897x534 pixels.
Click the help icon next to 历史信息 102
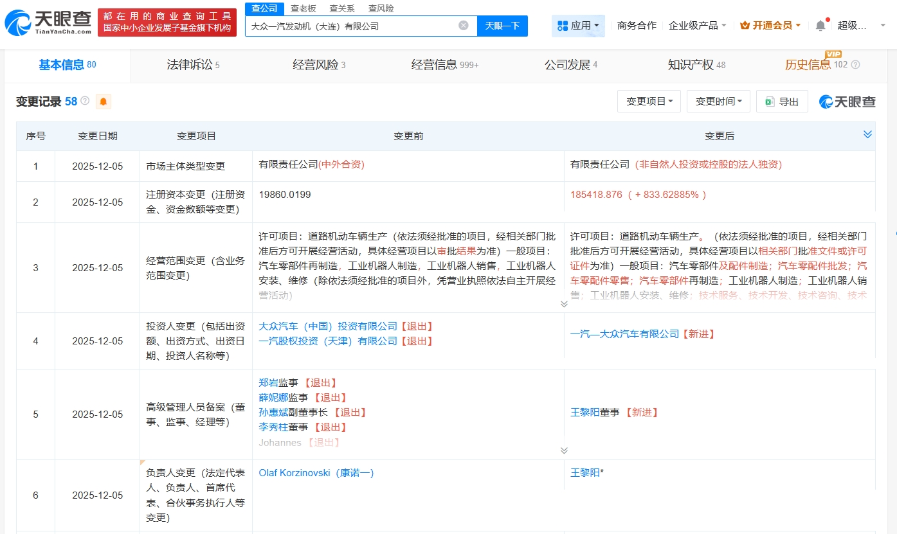point(855,65)
